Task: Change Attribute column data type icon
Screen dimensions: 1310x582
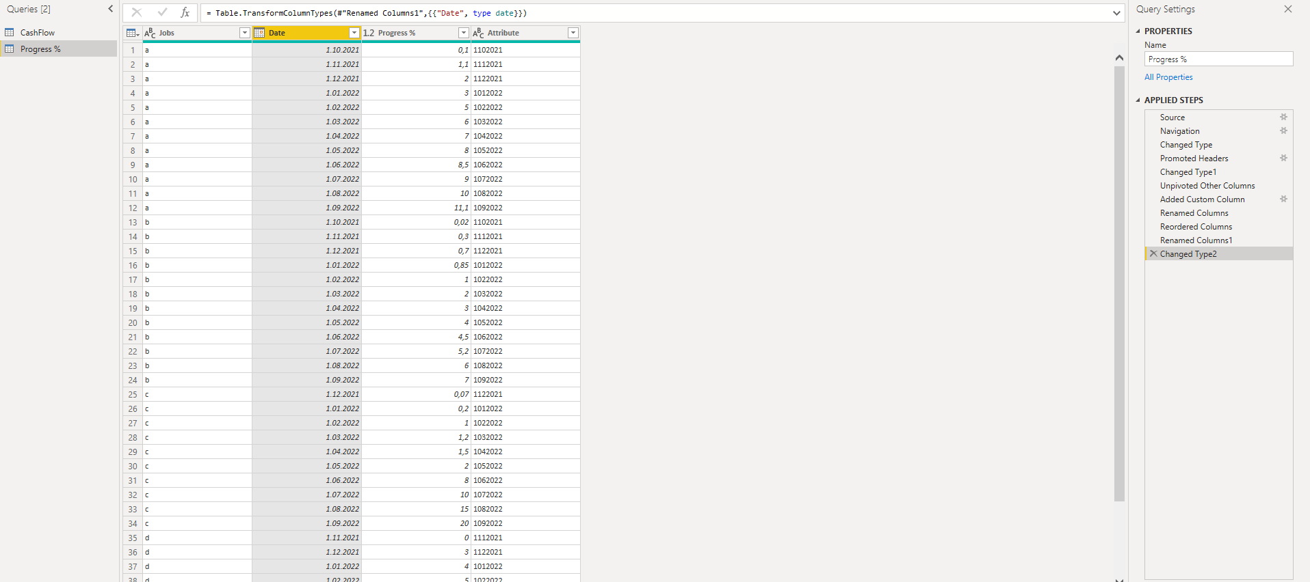Action: coord(478,33)
